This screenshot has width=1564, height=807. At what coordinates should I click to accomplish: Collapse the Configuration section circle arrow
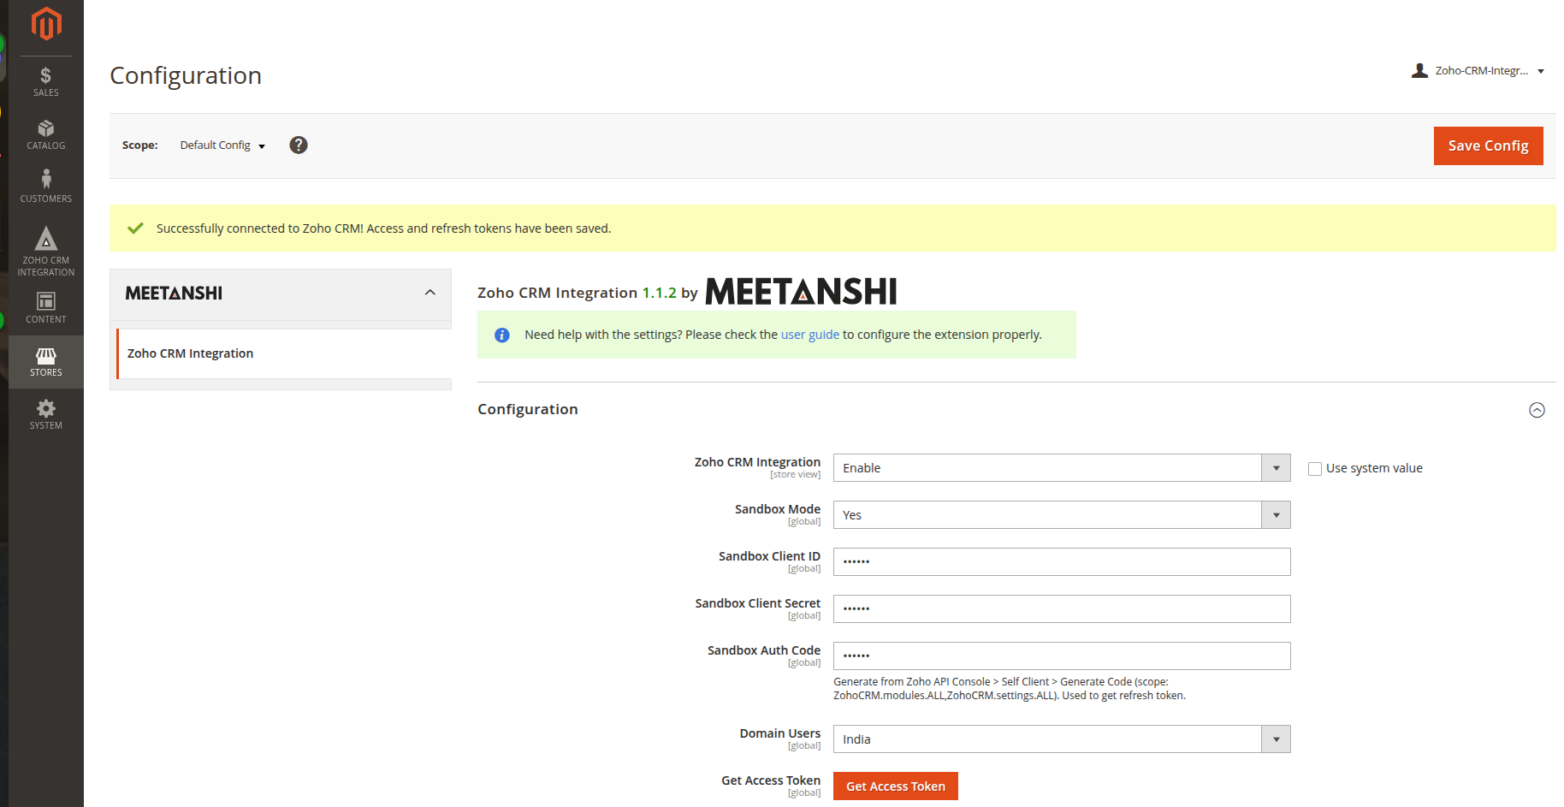click(x=1537, y=410)
